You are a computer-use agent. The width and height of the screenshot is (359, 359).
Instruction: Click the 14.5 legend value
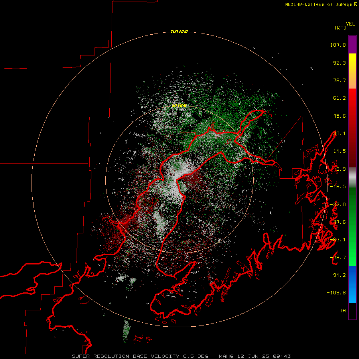click(339, 151)
